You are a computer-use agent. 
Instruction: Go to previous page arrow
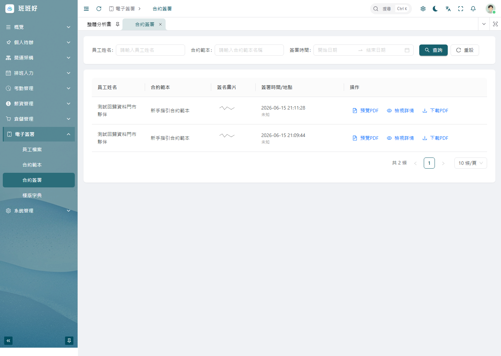click(x=415, y=163)
